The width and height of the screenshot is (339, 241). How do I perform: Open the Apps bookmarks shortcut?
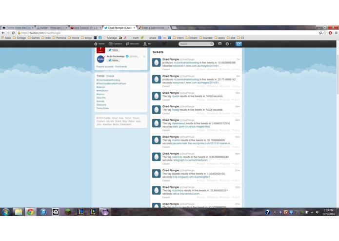[x=6, y=38]
